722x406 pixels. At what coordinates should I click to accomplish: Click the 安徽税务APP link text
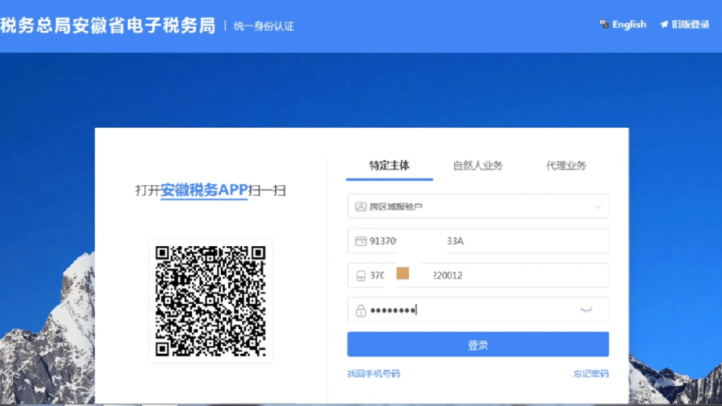[x=204, y=190]
